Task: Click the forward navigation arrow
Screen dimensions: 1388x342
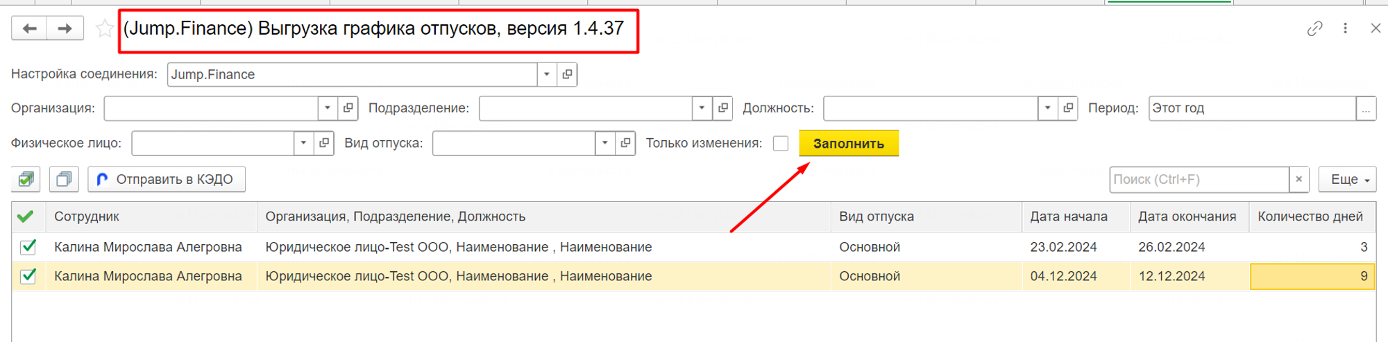Action: (65, 28)
